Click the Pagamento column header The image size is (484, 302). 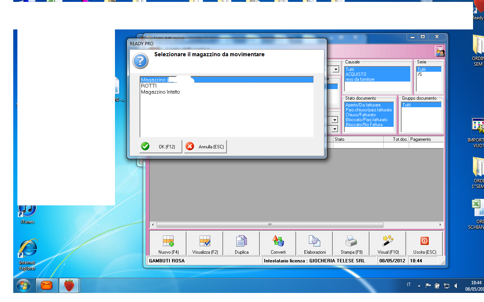(x=426, y=139)
